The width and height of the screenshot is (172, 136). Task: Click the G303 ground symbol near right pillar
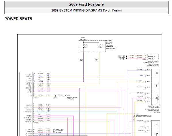tap(66, 96)
